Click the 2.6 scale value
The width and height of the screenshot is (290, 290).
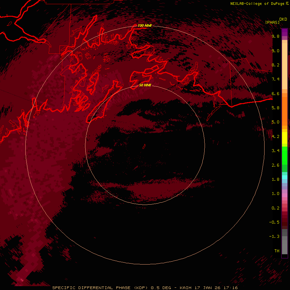click(x=275, y=165)
